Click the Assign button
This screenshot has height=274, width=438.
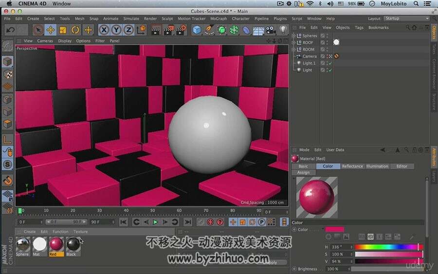pos(303,173)
